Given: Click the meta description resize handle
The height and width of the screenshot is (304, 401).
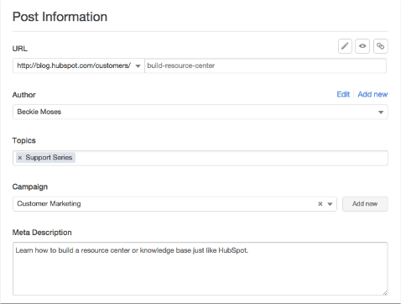Looking at the screenshot, I should (x=385, y=292).
